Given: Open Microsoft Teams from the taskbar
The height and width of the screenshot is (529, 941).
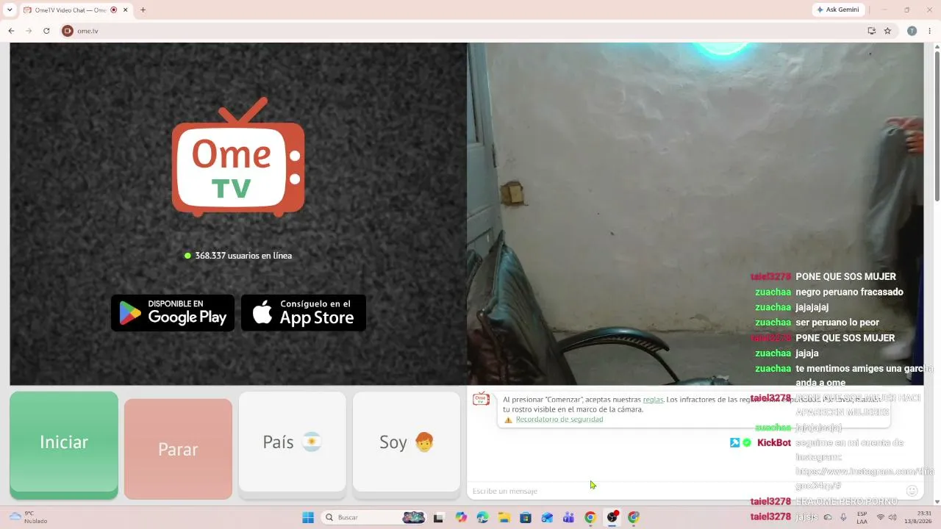Looking at the screenshot, I should click(568, 517).
